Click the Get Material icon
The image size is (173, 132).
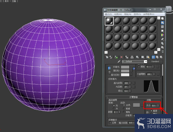coord(107,57)
